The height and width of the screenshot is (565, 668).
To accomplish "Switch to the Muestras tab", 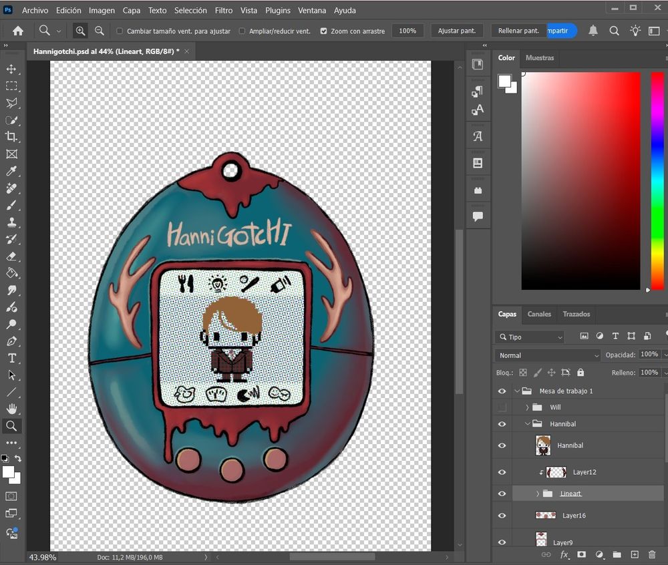I will (x=540, y=57).
